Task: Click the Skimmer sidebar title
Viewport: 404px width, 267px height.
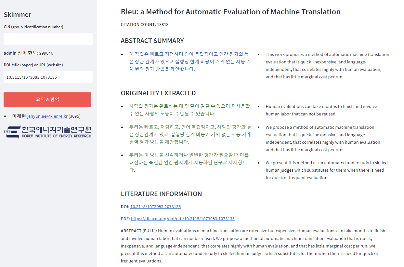Action: click(18, 15)
